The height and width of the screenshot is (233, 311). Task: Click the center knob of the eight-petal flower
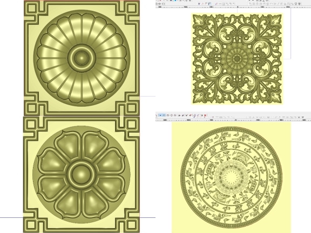point(81,175)
